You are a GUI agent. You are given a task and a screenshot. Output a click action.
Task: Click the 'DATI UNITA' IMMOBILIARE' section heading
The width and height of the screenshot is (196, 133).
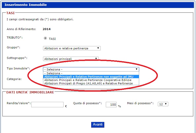click(30, 92)
